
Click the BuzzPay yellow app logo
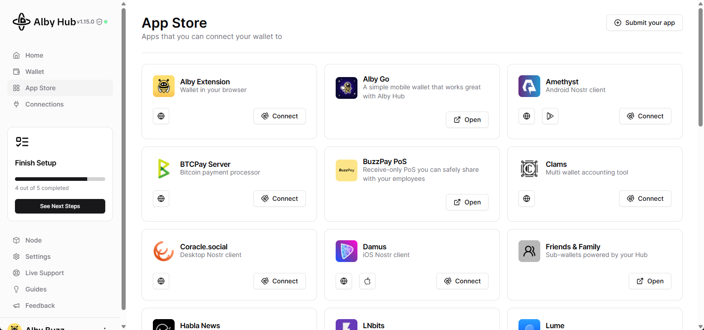(x=347, y=170)
